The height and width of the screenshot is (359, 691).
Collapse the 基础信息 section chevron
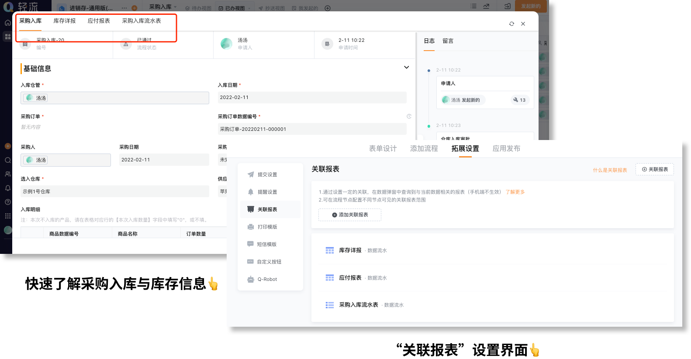(406, 68)
